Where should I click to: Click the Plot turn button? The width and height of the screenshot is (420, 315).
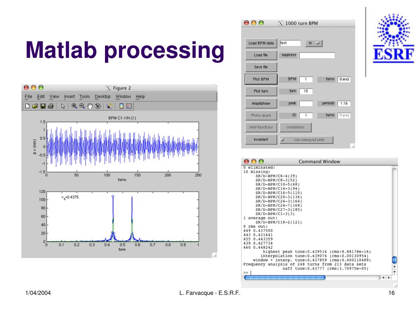[261, 91]
